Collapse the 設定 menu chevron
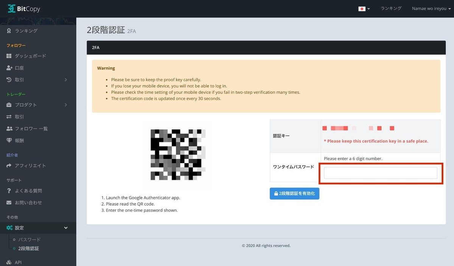Screen dimensions: 454x266 pyautogui.click(x=66, y=228)
